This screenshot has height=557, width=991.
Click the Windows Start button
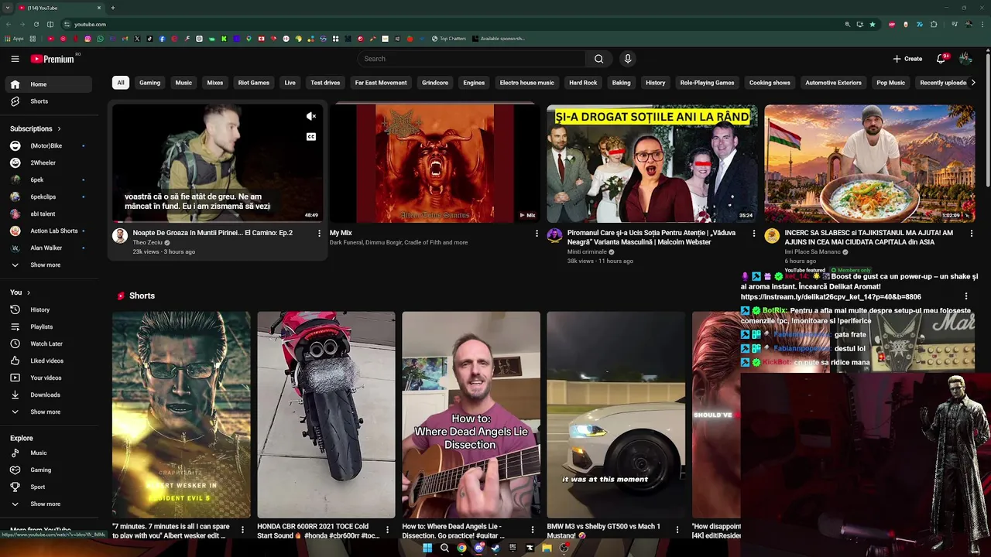pos(427,548)
